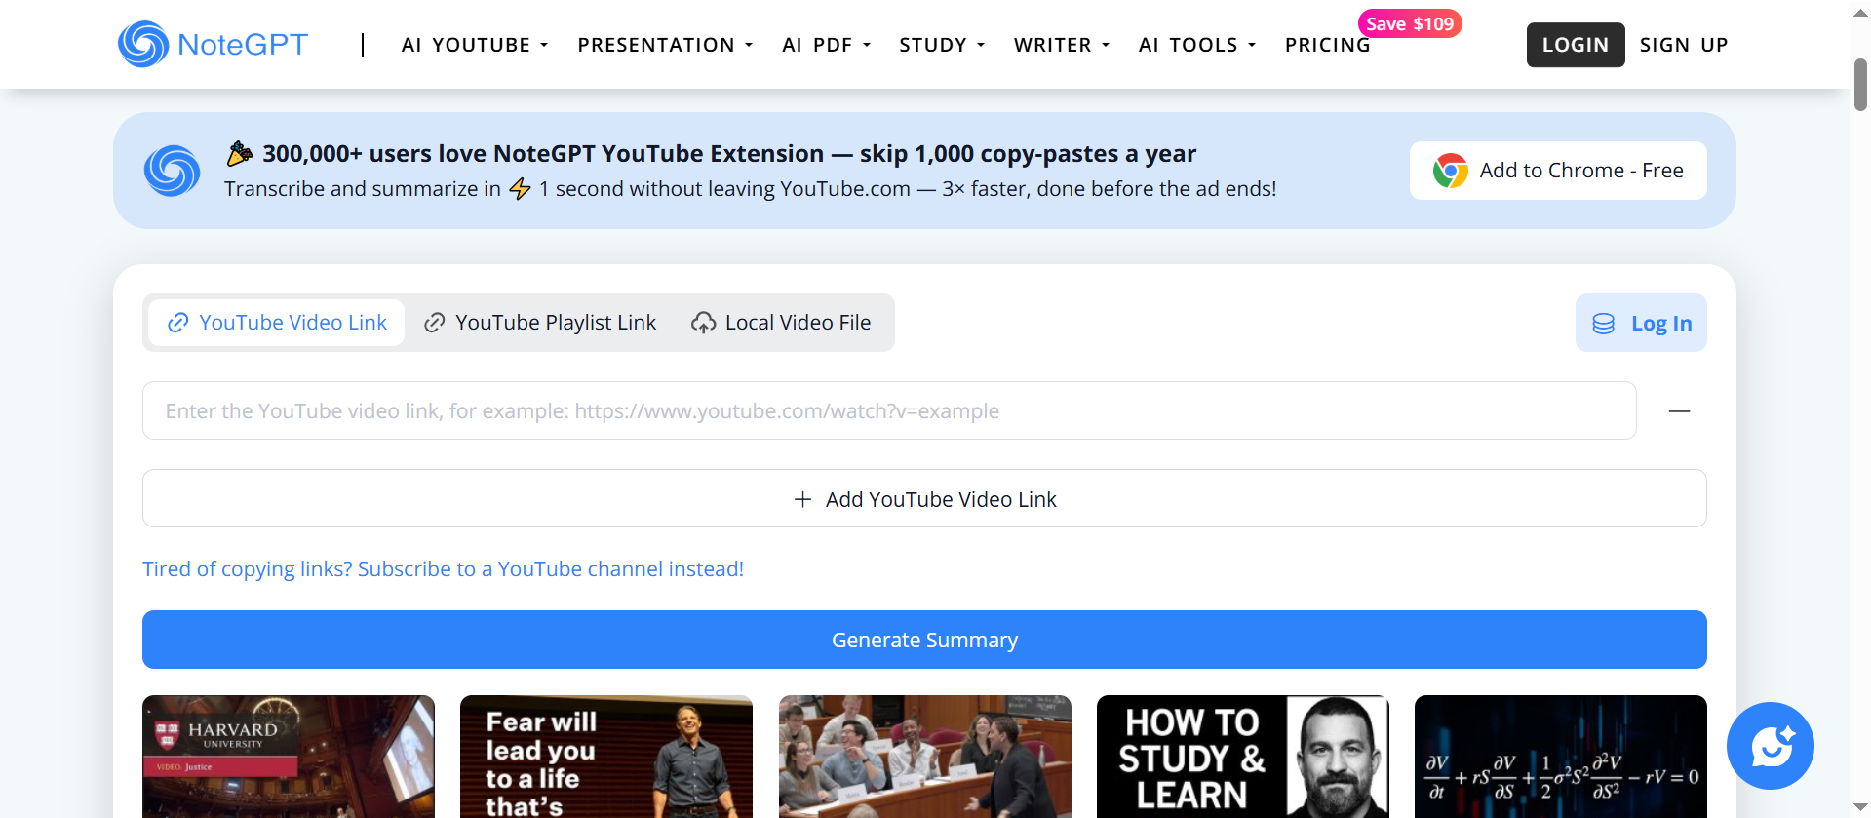Expand the Presentation dropdown menu

665,45
